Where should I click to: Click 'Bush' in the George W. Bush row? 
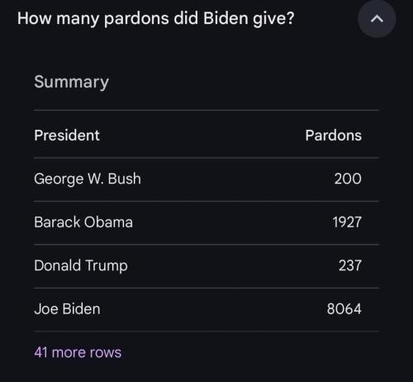(125, 179)
